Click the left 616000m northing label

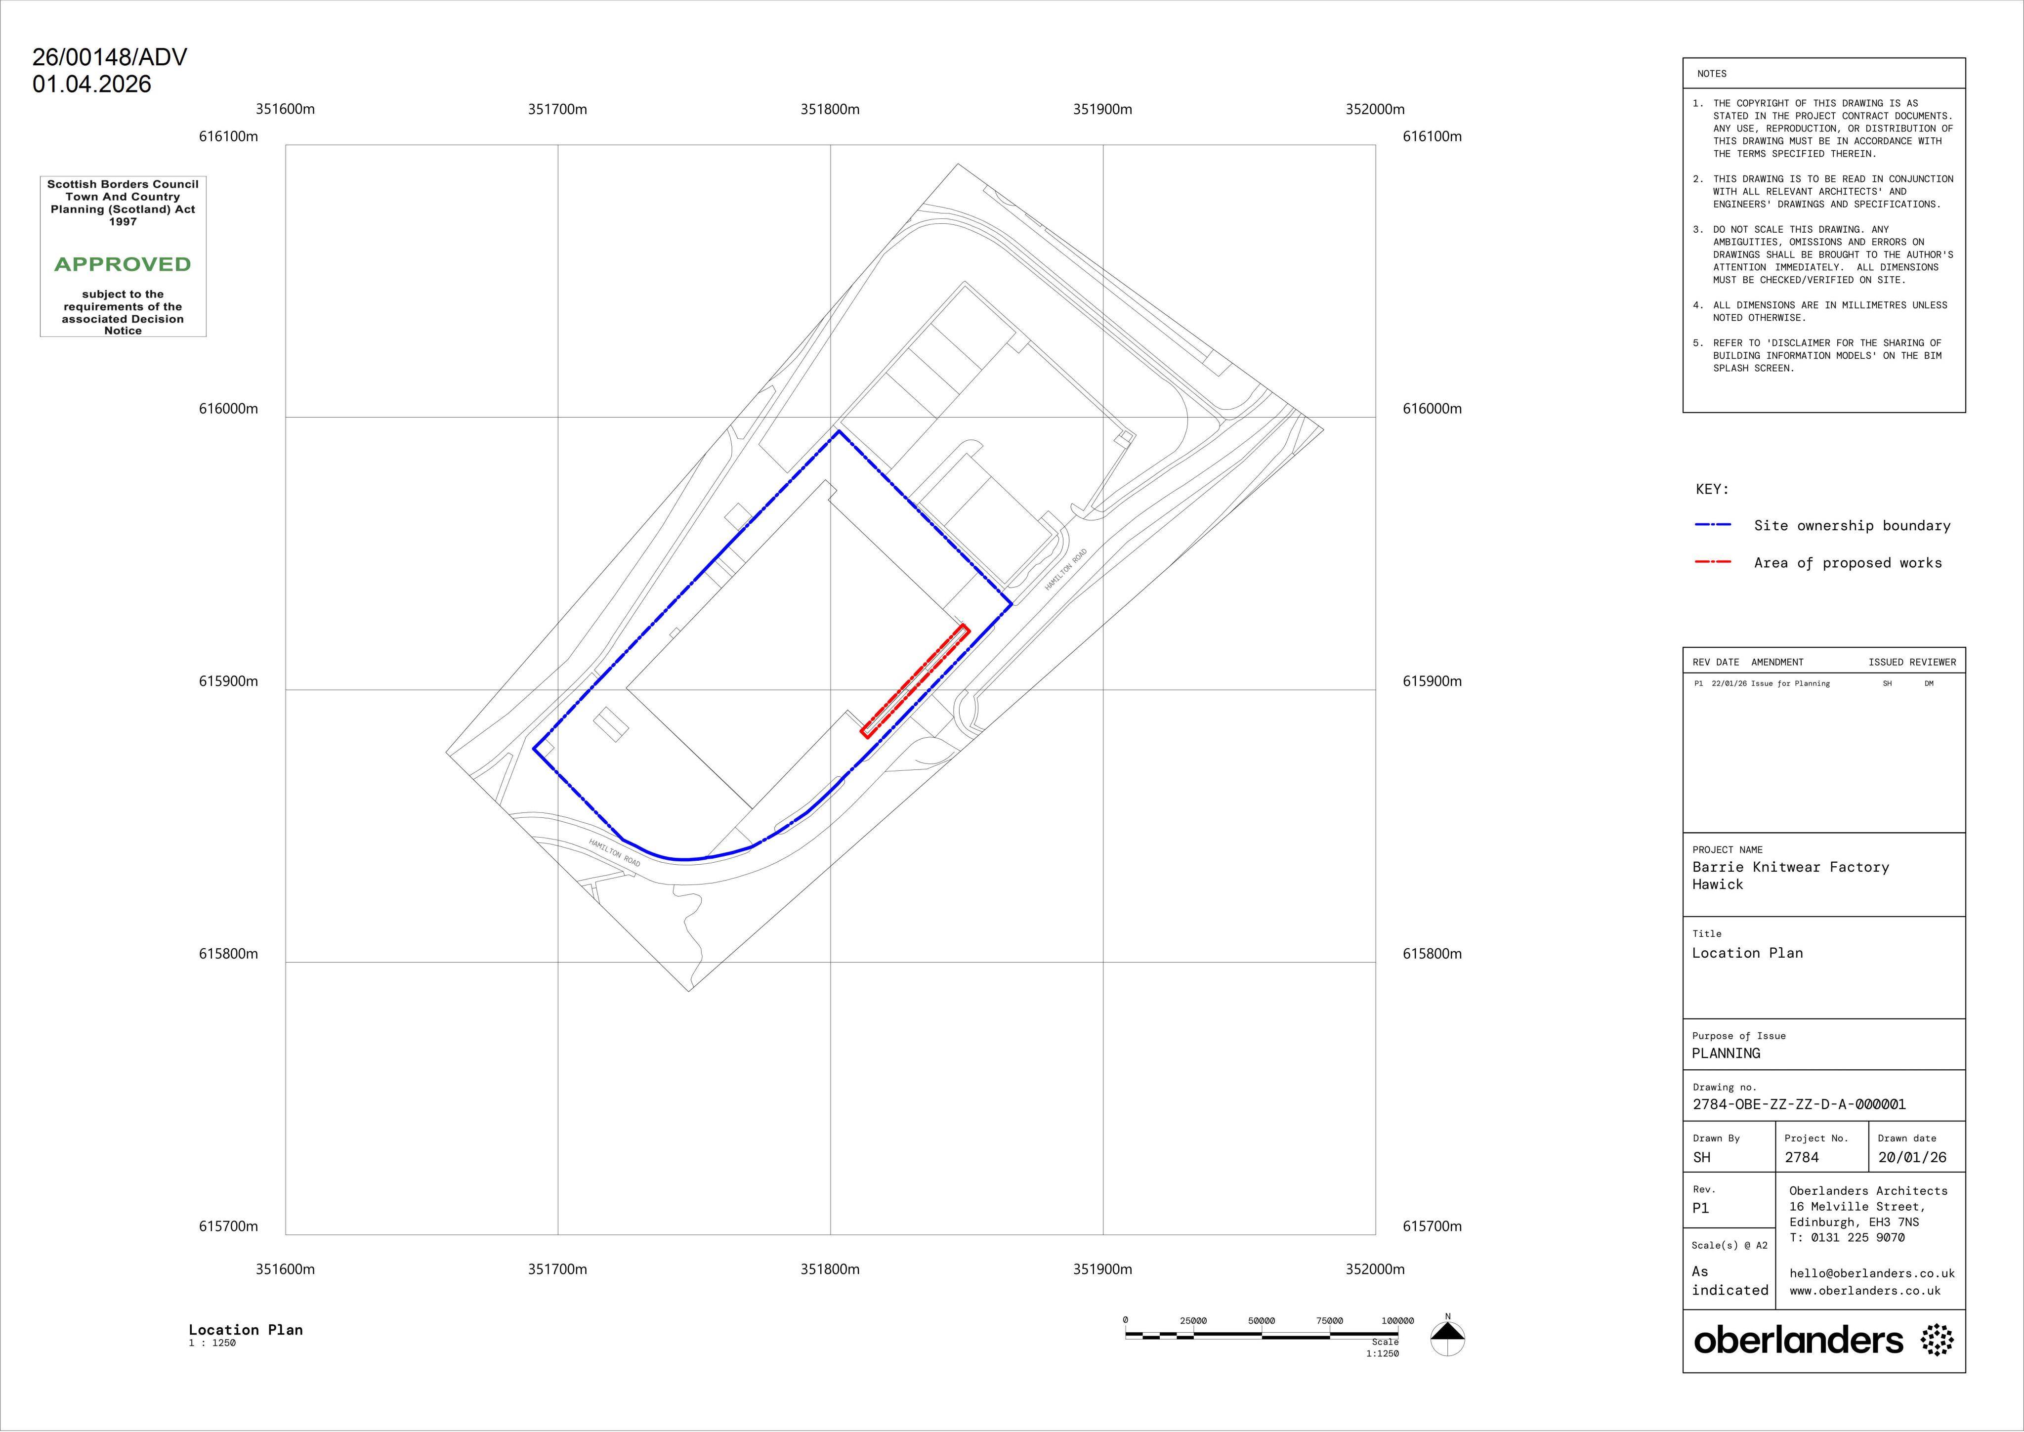(x=228, y=409)
